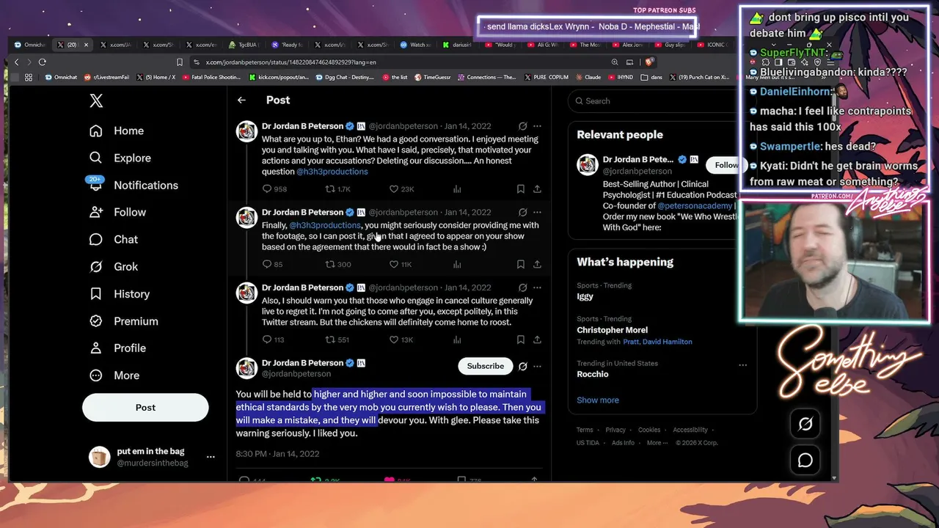Switch to the Omnichat browser tab
Viewport: 939px width, 528px height.
pos(29,45)
